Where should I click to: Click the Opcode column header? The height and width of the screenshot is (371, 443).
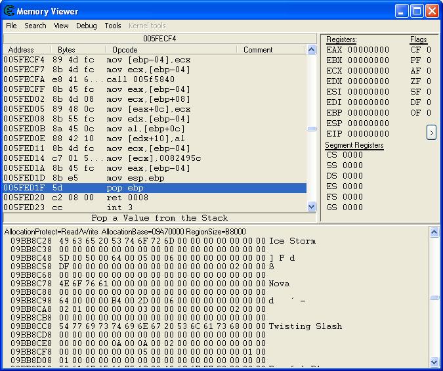tap(125, 50)
